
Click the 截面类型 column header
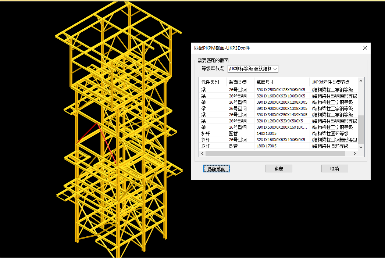pyautogui.click(x=238, y=82)
